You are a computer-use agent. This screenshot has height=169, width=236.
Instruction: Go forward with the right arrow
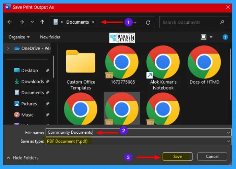coord(22,22)
